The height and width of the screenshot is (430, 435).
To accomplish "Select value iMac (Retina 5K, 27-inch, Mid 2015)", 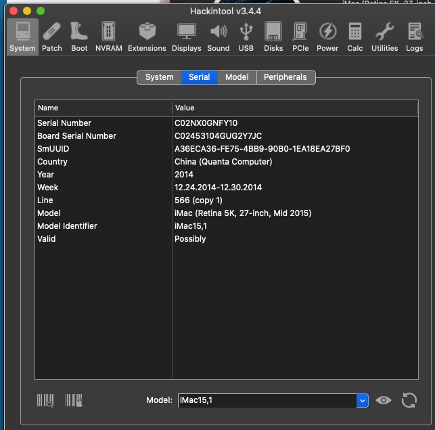I will coord(243,213).
